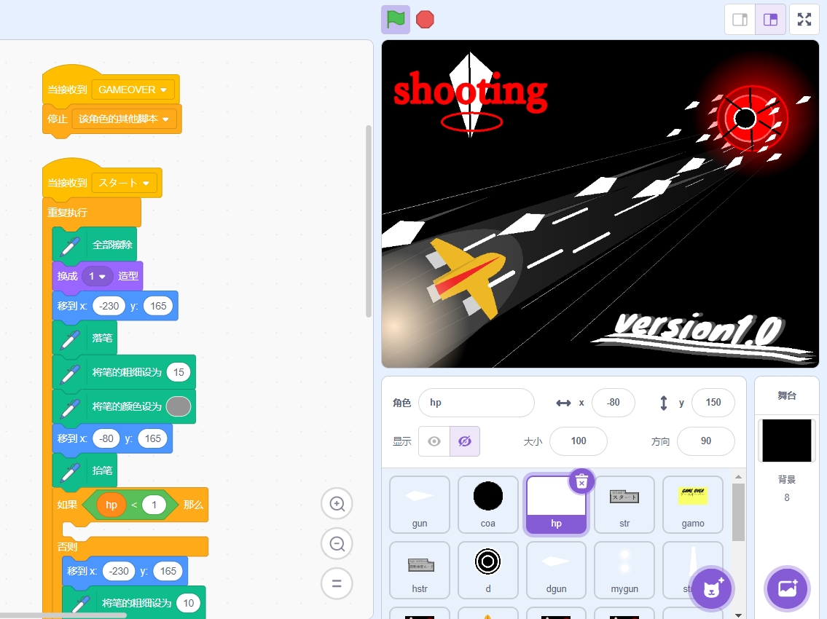Image resolution: width=827 pixels, height=619 pixels.
Task: Show the sprite using the eye icon
Action: click(434, 441)
